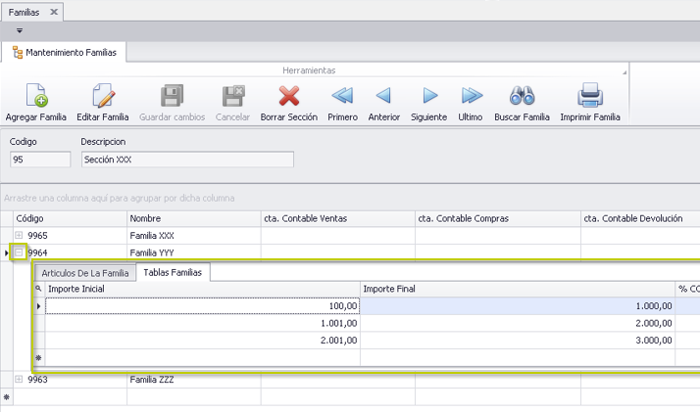Open the quick access dropdown arrow

coord(20,30)
